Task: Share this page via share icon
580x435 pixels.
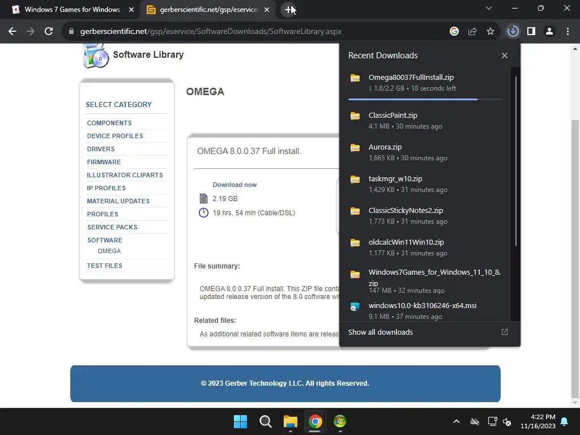Action: point(472,32)
